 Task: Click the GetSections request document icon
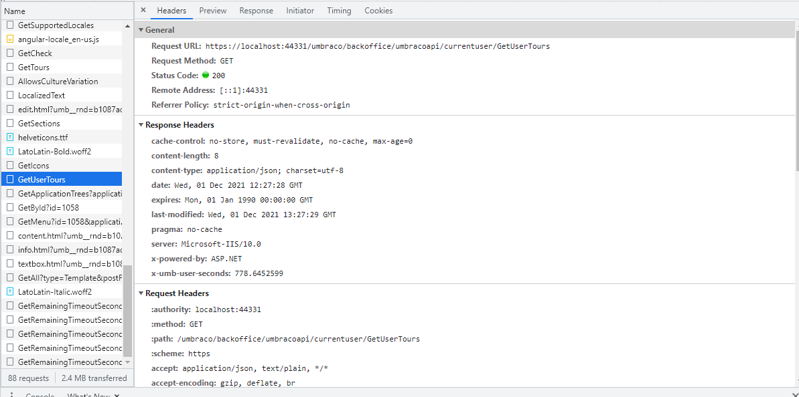[x=9, y=123]
